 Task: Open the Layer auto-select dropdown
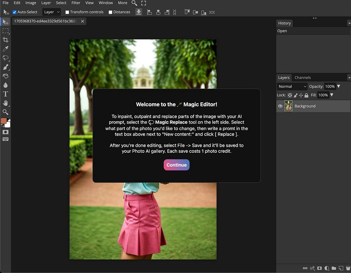pyautogui.click(x=52, y=12)
